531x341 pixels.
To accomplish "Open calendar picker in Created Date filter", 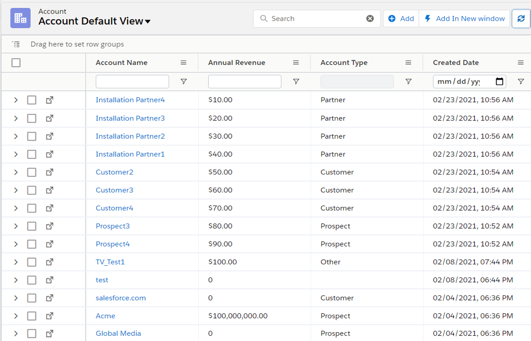I will (x=499, y=81).
